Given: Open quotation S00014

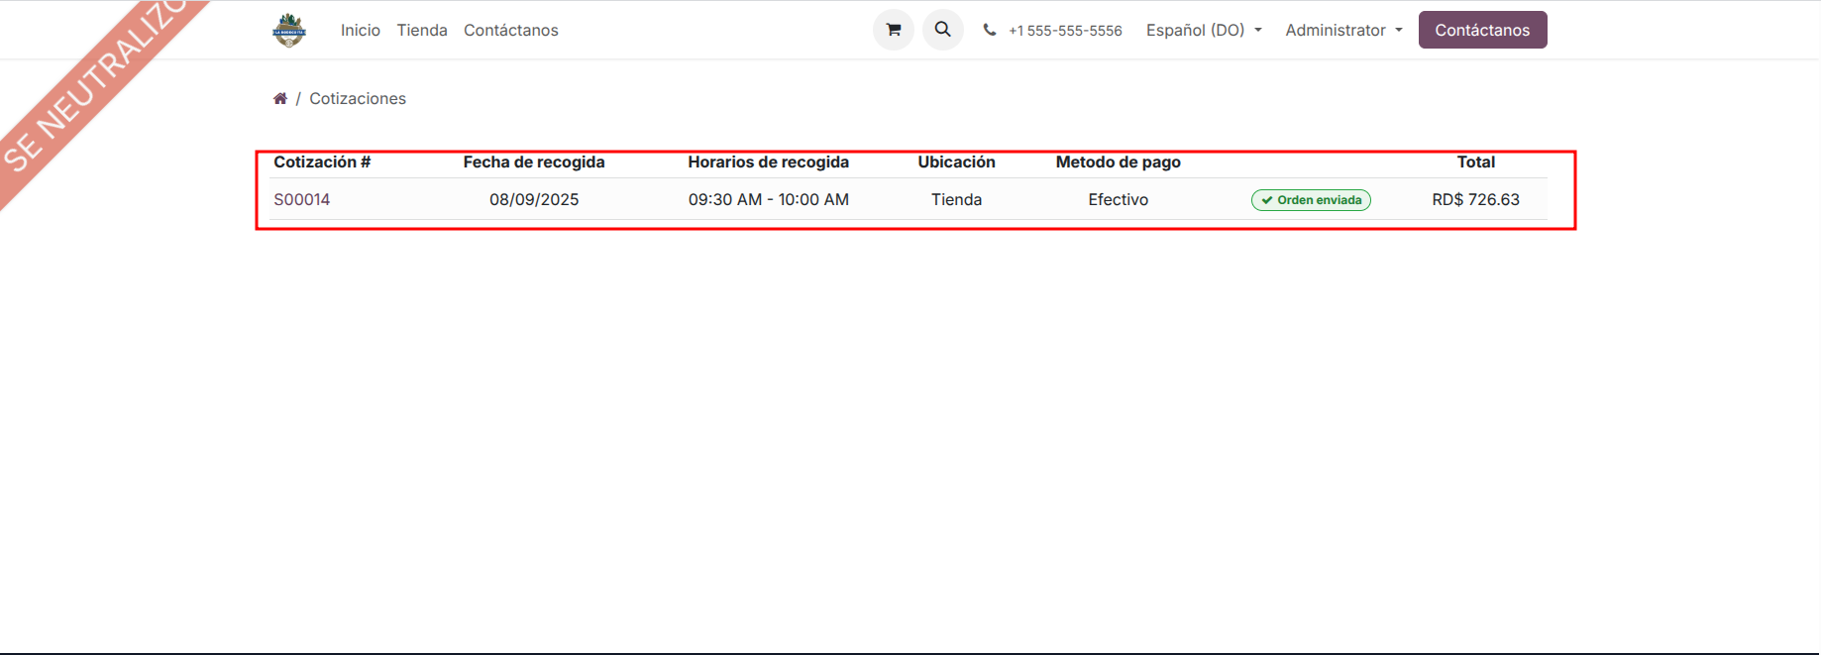Looking at the screenshot, I should [302, 199].
